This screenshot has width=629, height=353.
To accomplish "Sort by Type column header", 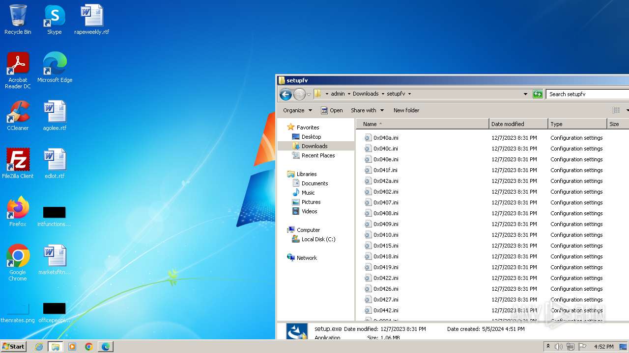I will pos(577,124).
